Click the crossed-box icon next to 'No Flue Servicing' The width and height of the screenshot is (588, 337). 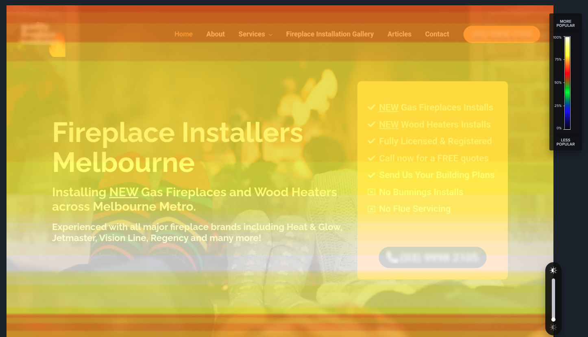[x=371, y=209]
